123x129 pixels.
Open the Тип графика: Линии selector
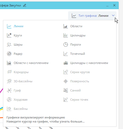click(92, 16)
